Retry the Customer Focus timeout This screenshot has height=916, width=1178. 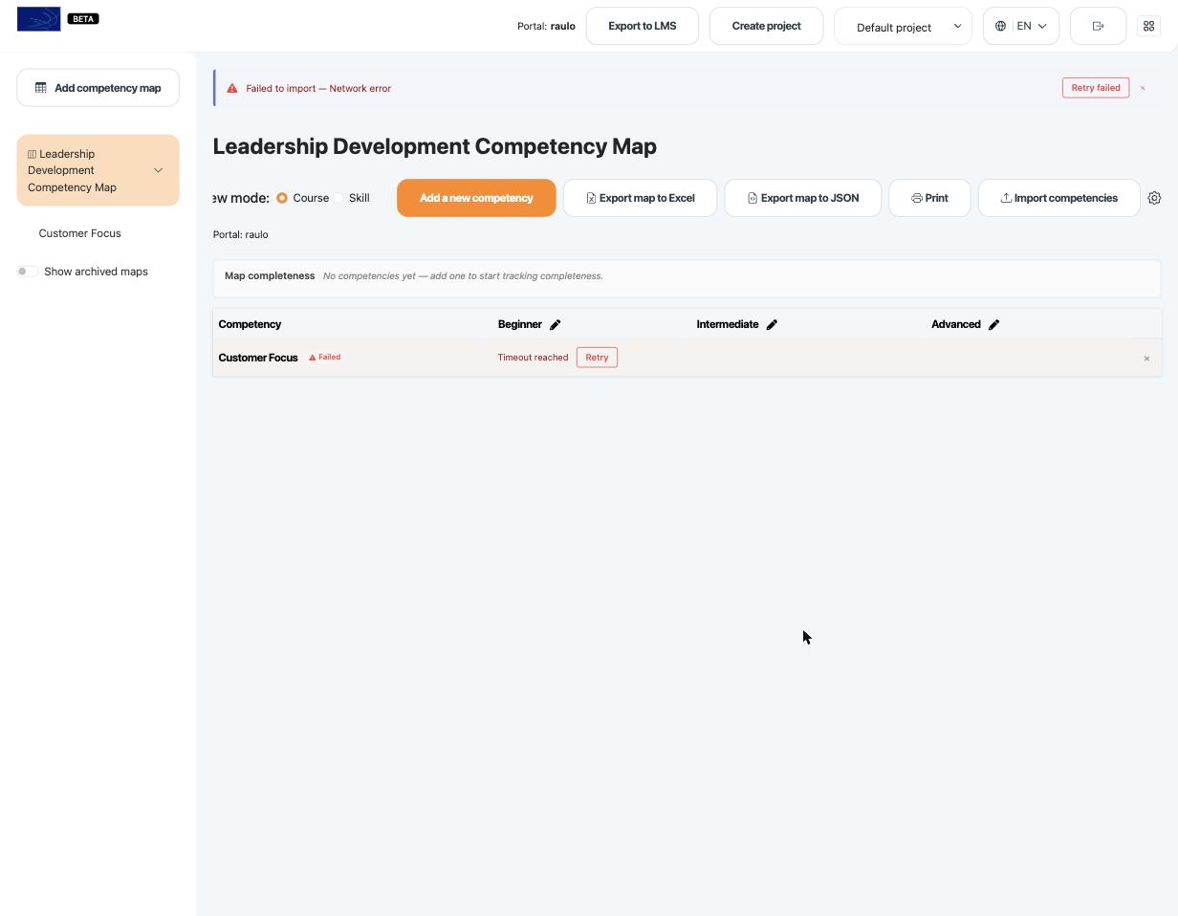pos(597,358)
